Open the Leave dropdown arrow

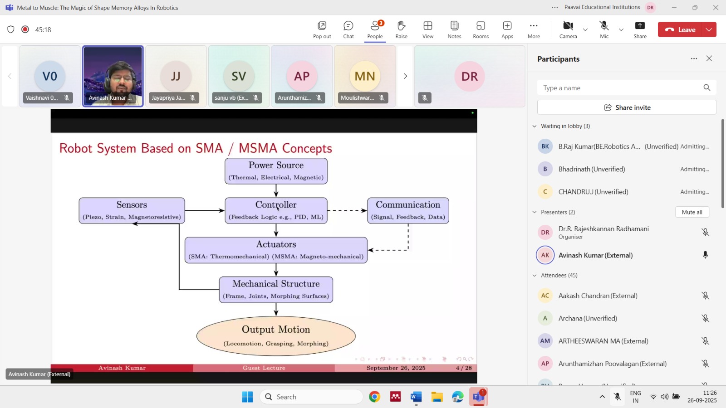pyautogui.click(x=709, y=29)
